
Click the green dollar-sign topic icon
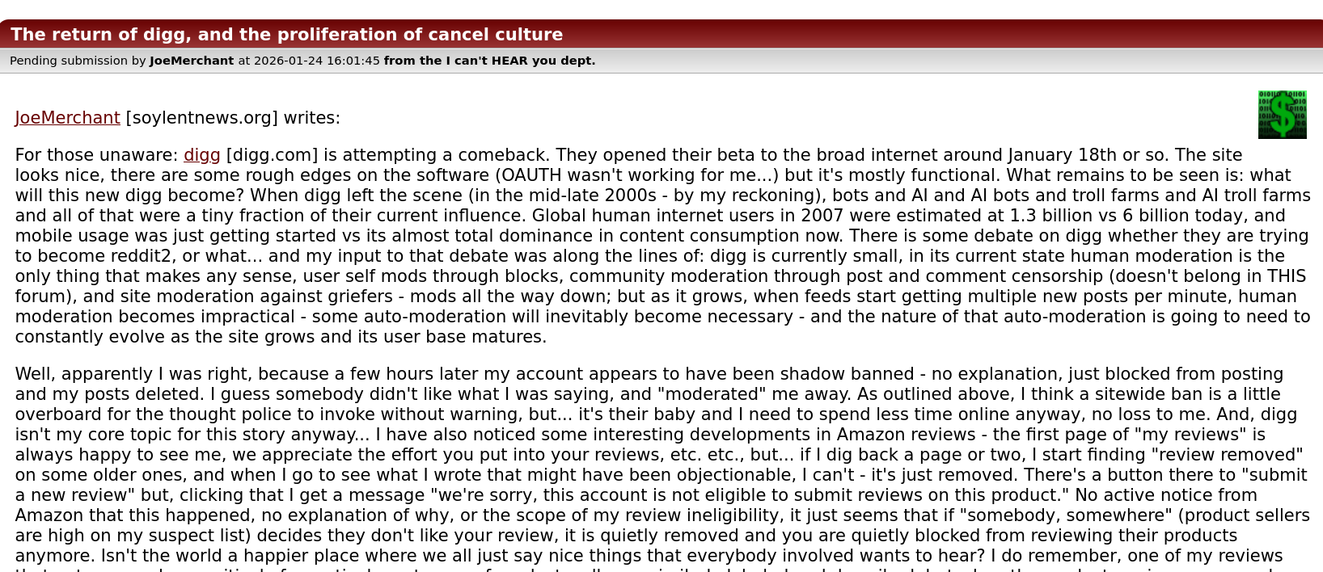1282,115
